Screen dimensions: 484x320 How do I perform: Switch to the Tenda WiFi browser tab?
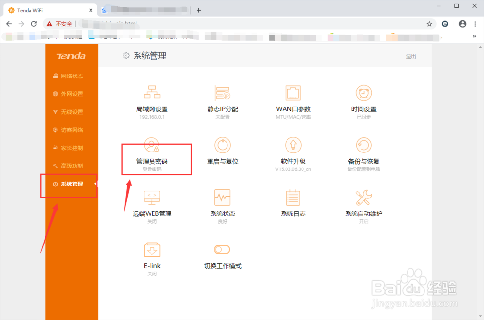[x=51, y=10]
